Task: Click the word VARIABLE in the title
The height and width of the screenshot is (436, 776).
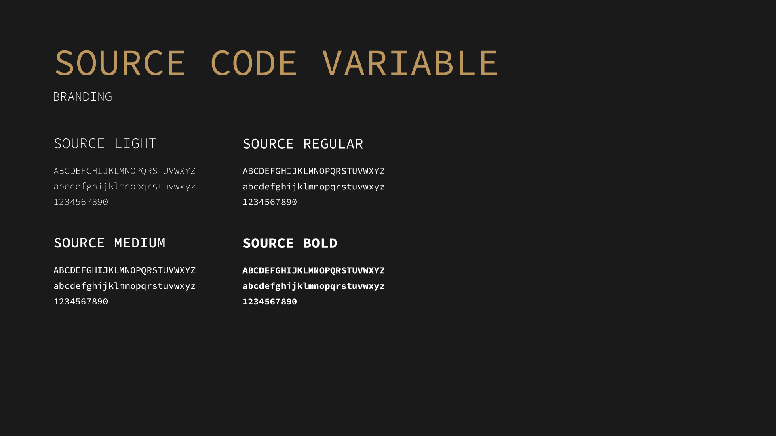Action: 410,63
